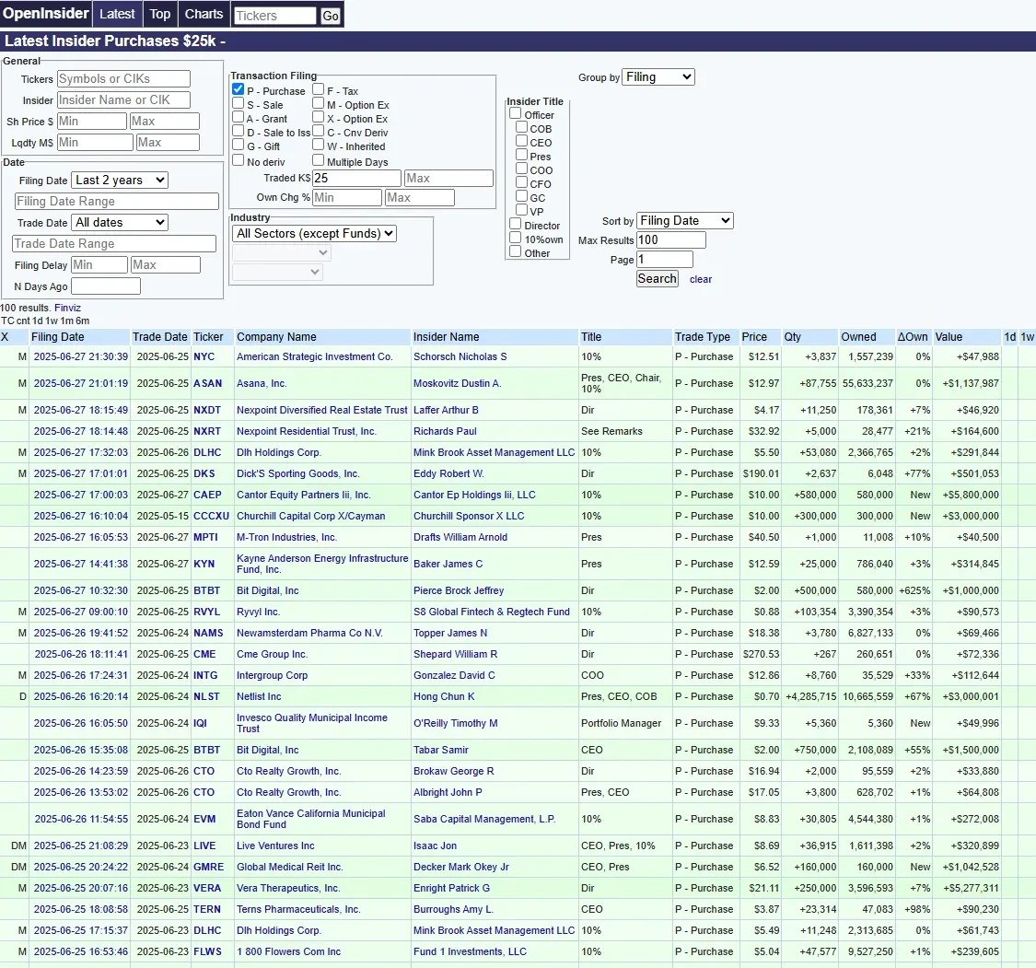Open the Terns Pharmaceuticals, Inc. company link

pos(298,909)
